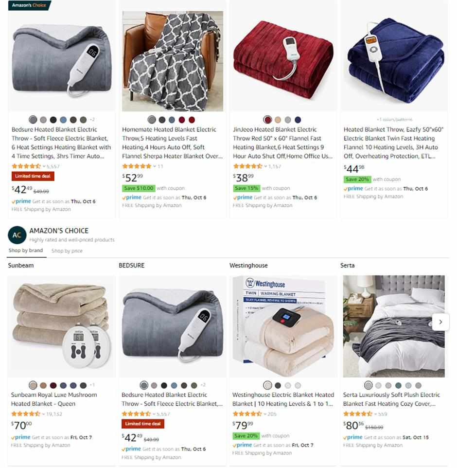Select the black color swatch on top Bedsure blanket
The height and width of the screenshot is (468, 457).
(x=53, y=120)
